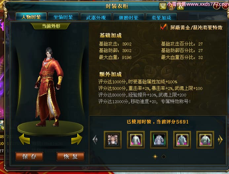The height and width of the screenshot is (174, 229).
Task: Select the first armor costume icon
Action: (x=113, y=140)
